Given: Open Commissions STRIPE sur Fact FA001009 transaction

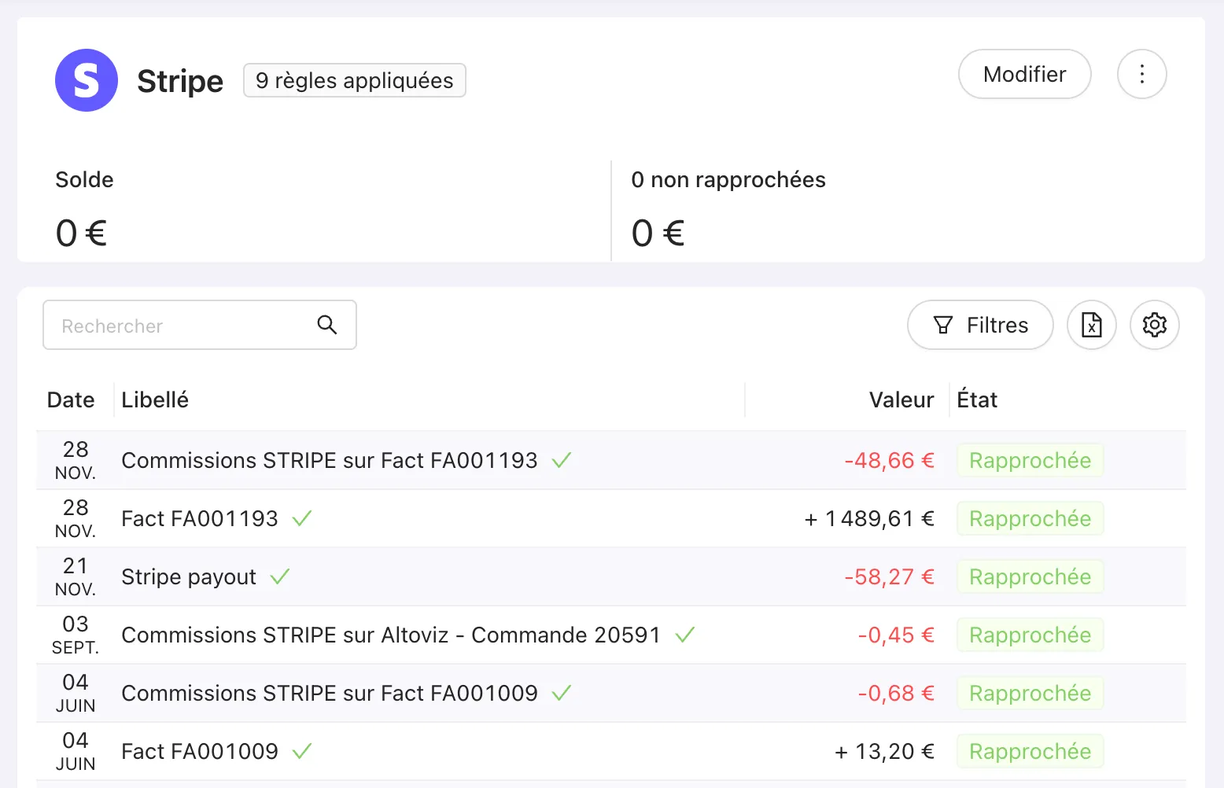Looking at the screenshot, I should 330,693.
